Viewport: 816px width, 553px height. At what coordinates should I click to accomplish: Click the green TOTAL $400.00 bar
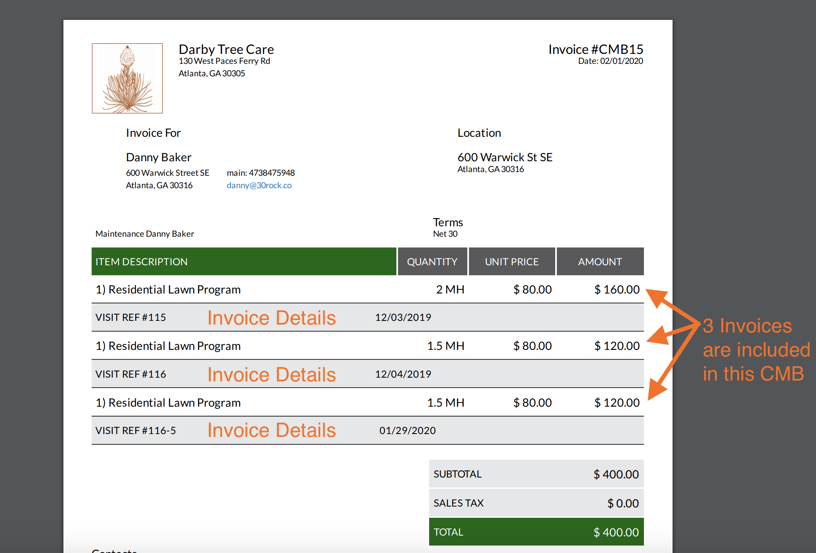tap(536, 532)
